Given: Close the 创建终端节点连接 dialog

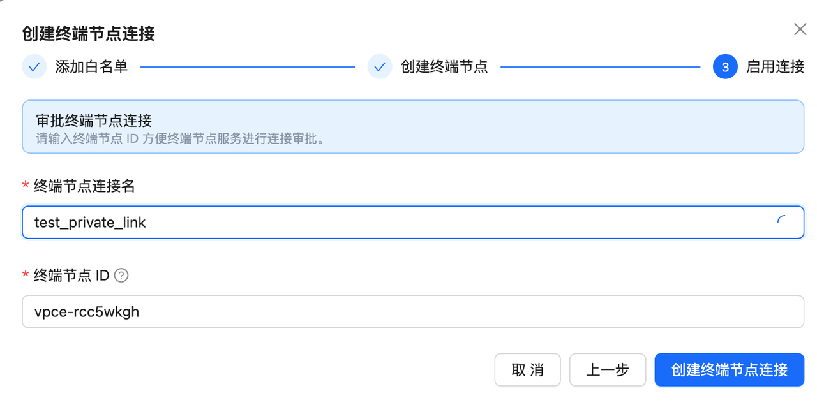Looking at the screenshot, I should click(800, 29).
